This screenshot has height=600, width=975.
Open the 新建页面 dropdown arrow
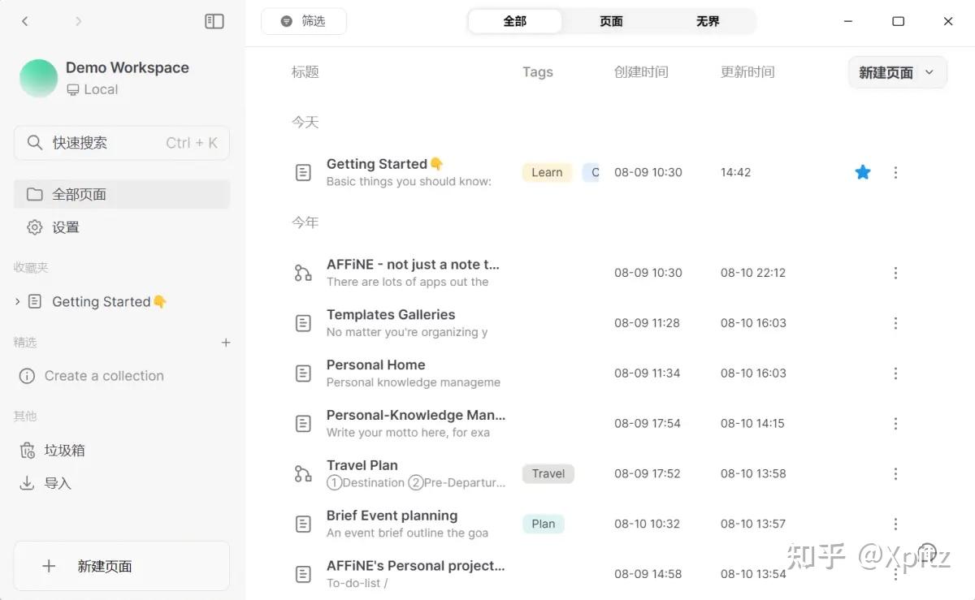pos(929,72)
